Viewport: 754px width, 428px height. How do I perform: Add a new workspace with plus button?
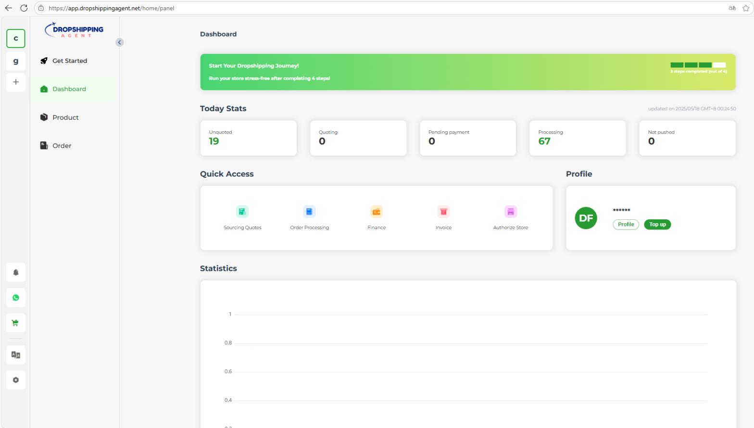16,82
